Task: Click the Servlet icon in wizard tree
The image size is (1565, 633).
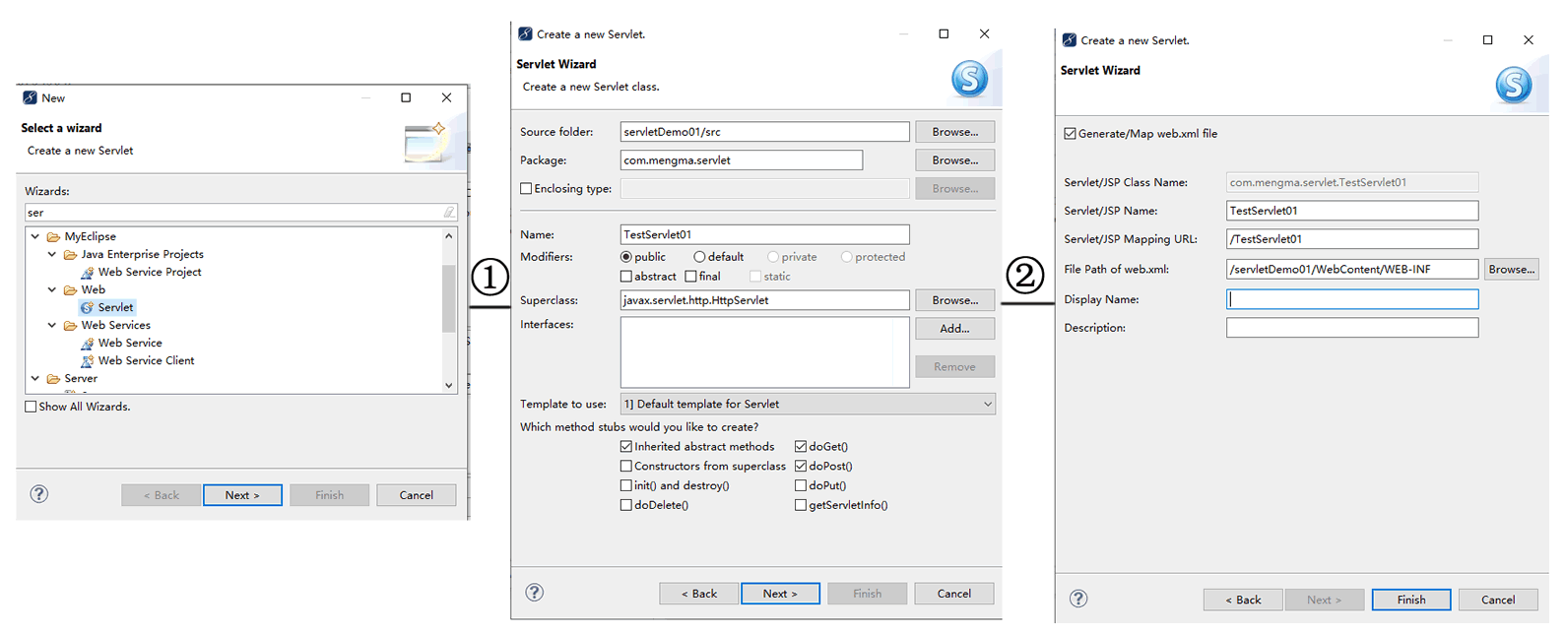Action: point(87,308)
